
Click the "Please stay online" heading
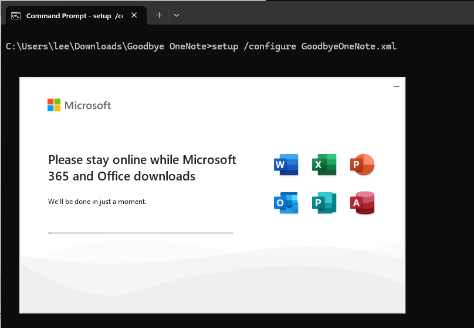142,168
